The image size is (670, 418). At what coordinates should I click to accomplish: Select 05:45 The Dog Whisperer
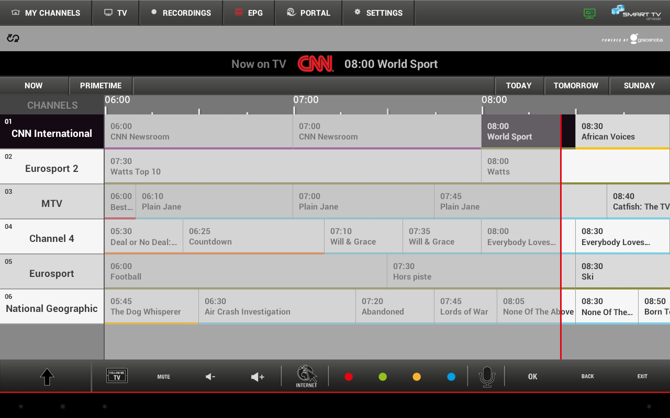tap(151, 307)
